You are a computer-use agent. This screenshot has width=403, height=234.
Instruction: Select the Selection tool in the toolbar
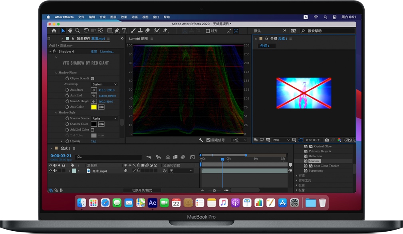point(63,30)
